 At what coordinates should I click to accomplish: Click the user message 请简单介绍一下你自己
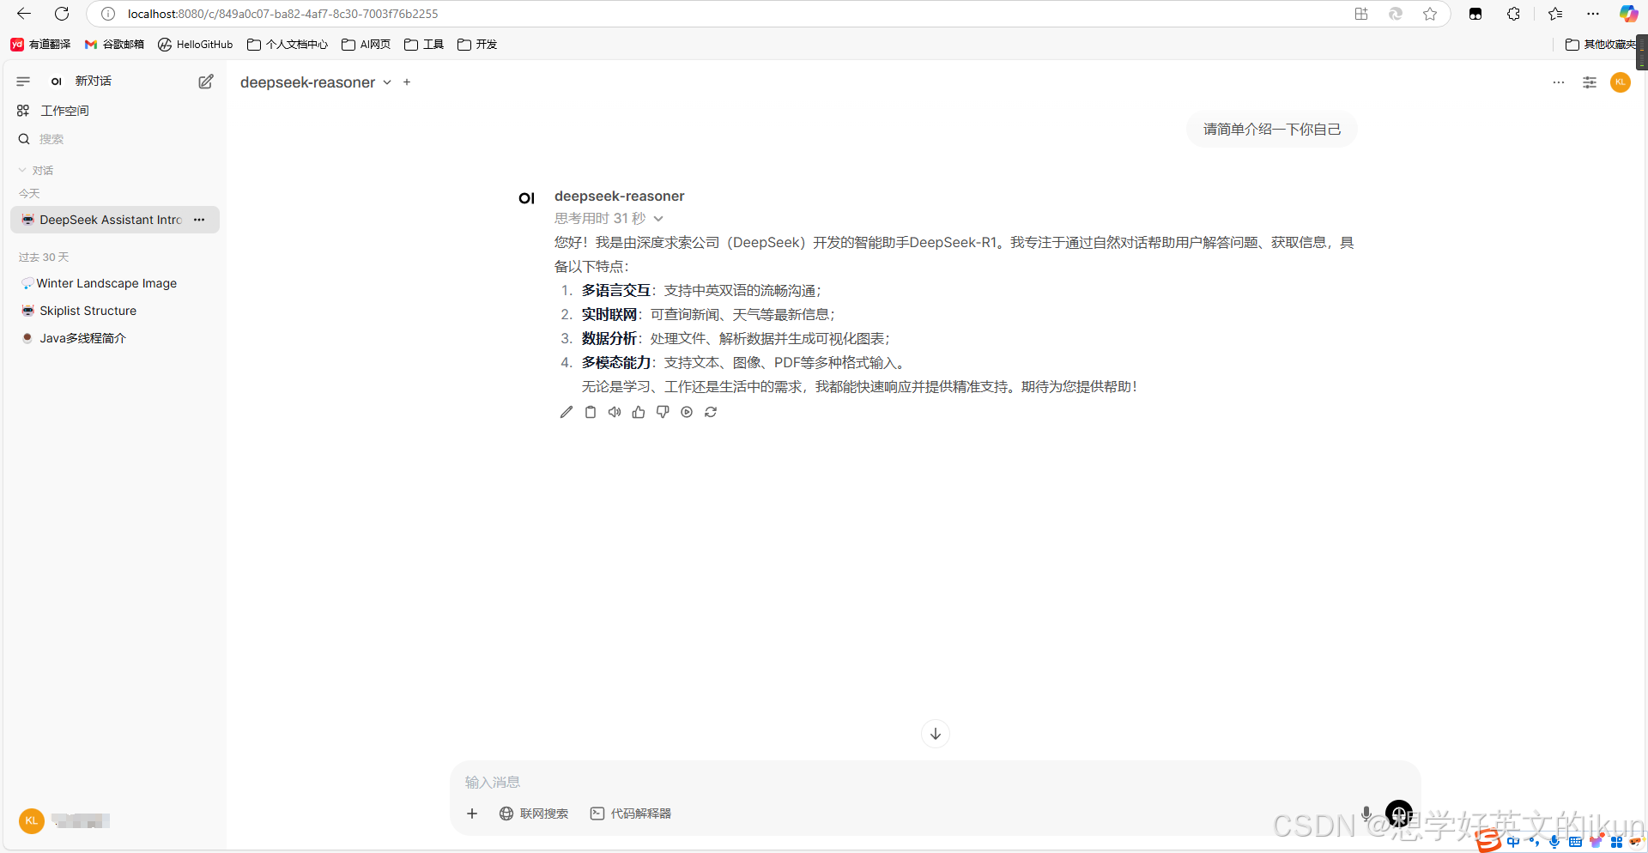[1272, 130]
